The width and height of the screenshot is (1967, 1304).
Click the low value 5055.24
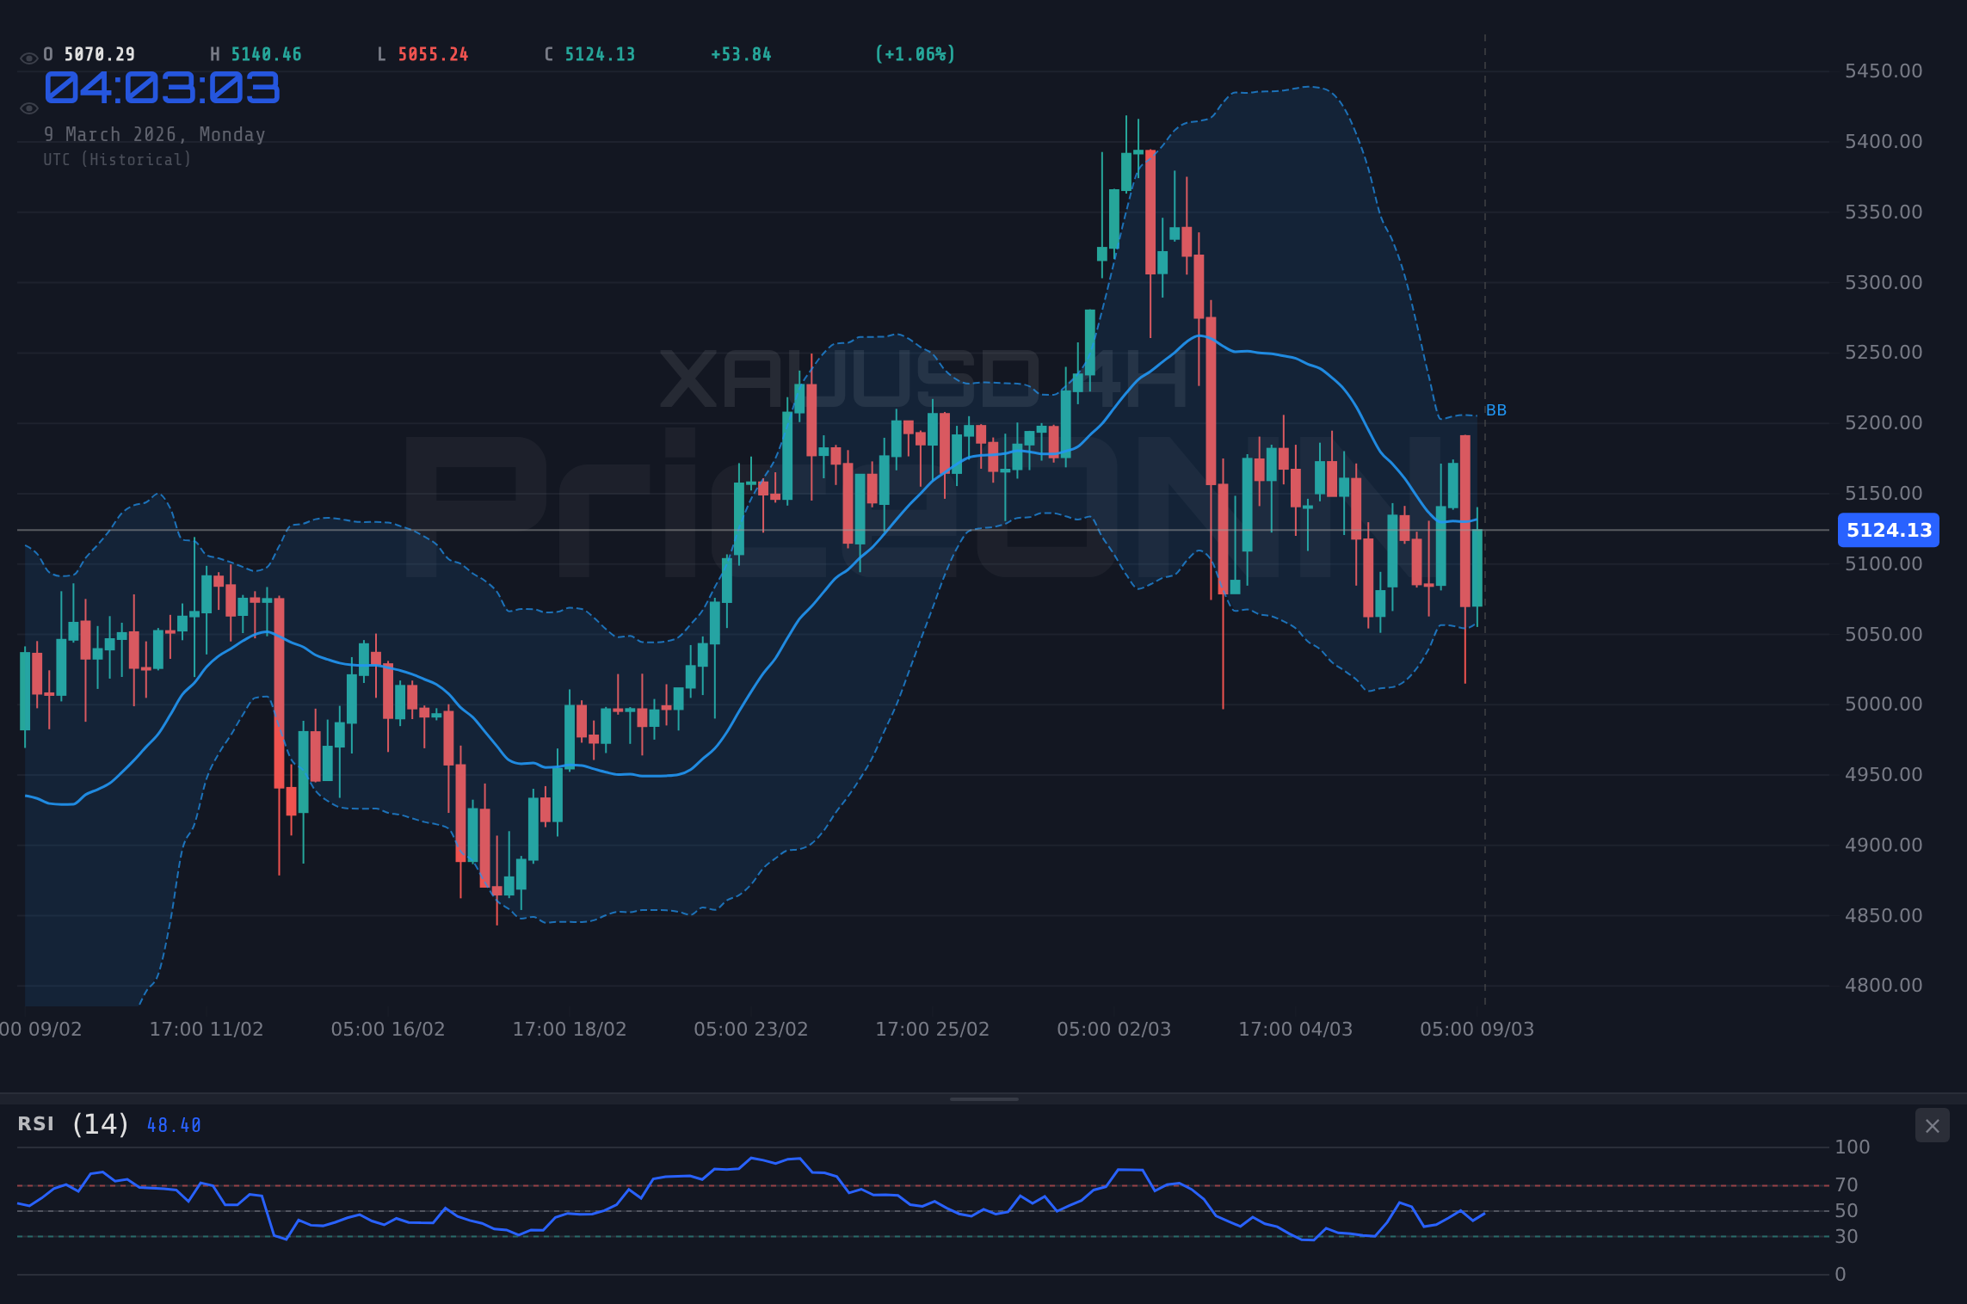(x=433, y=54)
